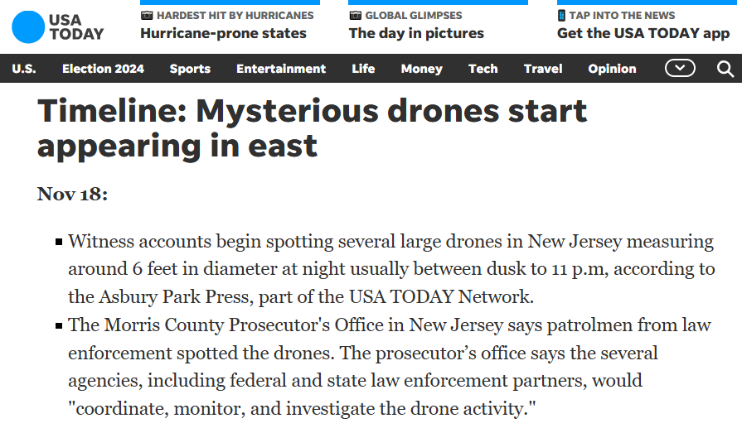Click the Get the USA TODAY app link
The width and height of the screenshot is (742, 433).
[643, 34]
